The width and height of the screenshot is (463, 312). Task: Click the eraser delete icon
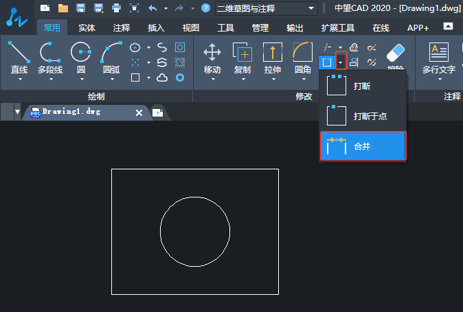(x=396, y=53)
